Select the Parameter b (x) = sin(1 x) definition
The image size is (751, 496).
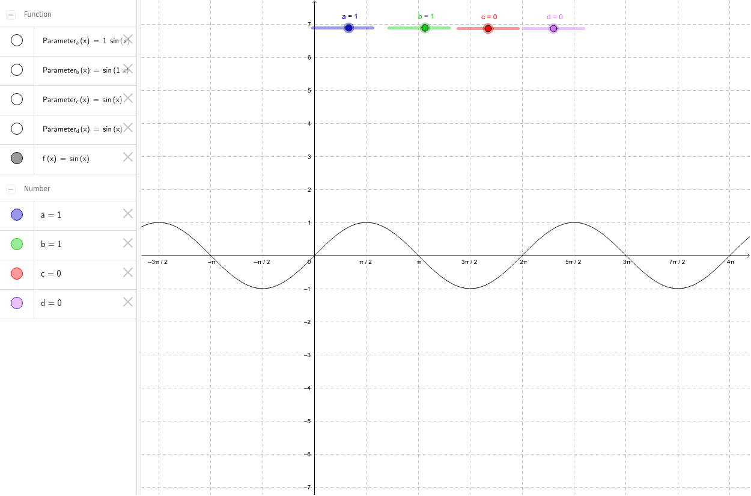tap(86, 70)
